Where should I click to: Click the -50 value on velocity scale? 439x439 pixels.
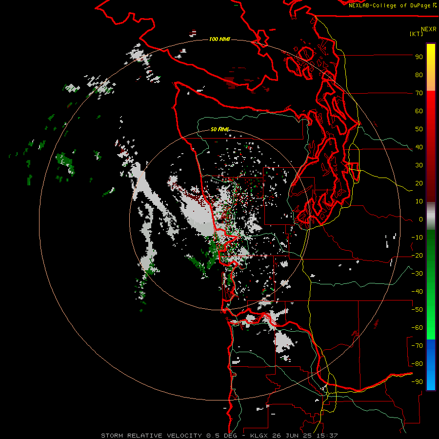(x=417, y=310)
